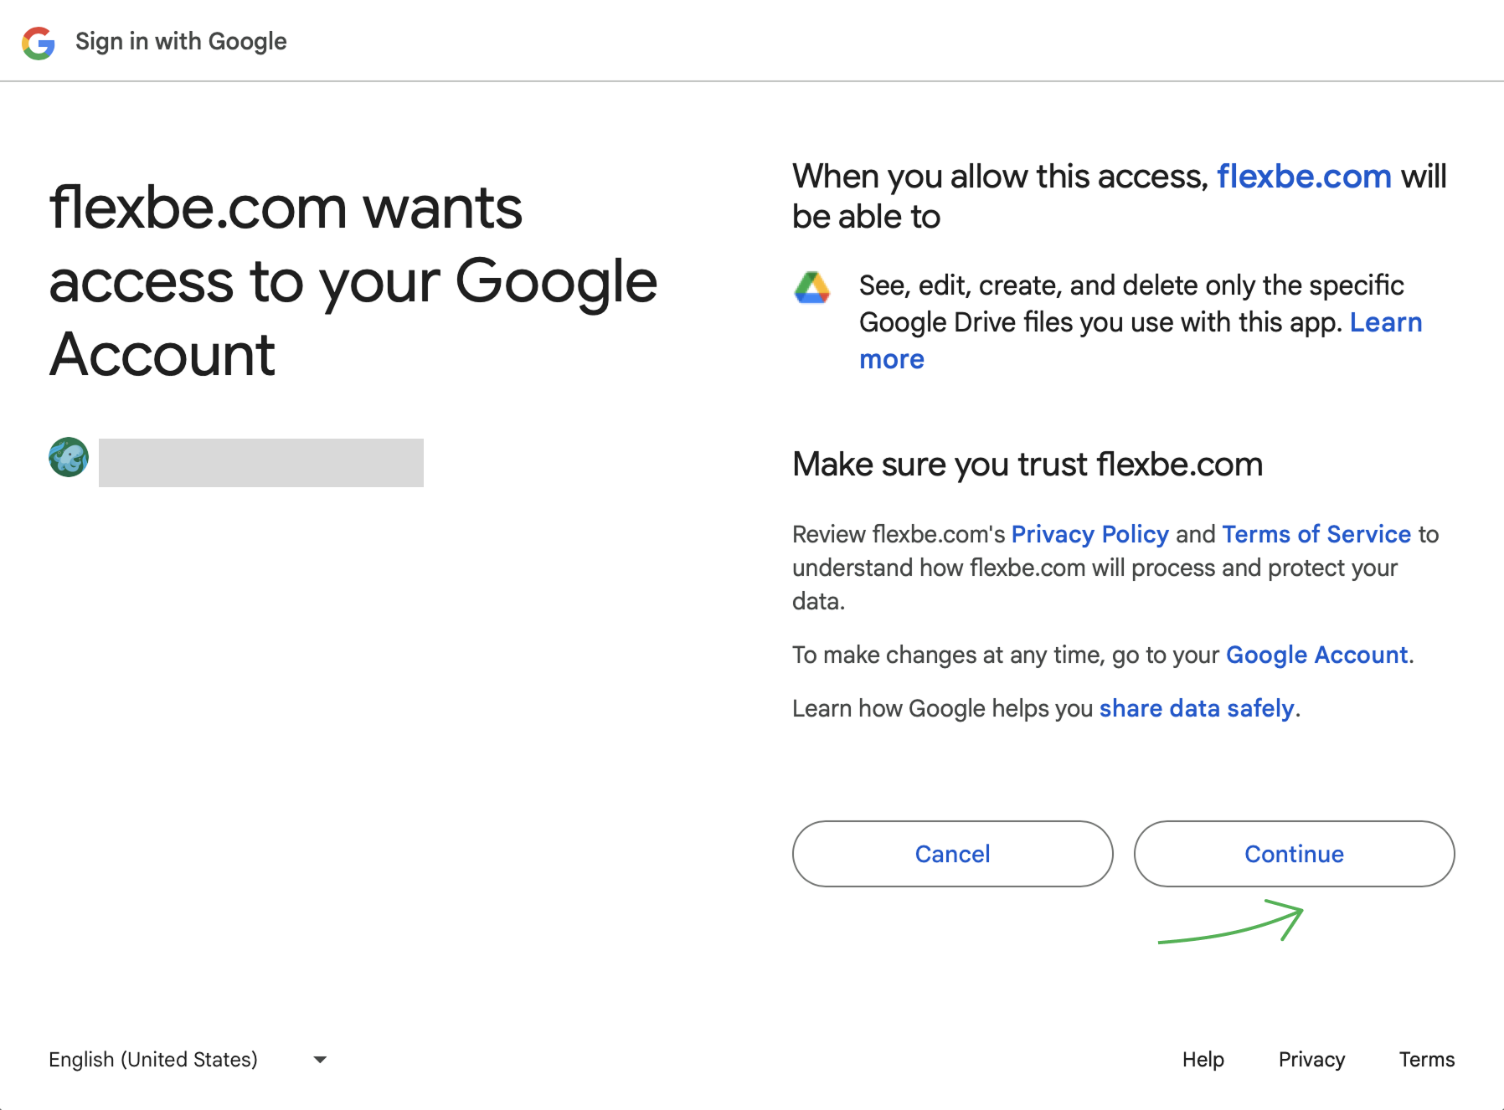
Task: Click the Make sure you trust flexbe.com heading
Action: tap(1028, 465)
